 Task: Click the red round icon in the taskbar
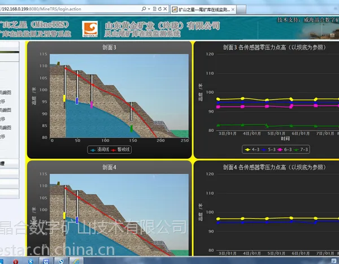[x=16, y=261]
